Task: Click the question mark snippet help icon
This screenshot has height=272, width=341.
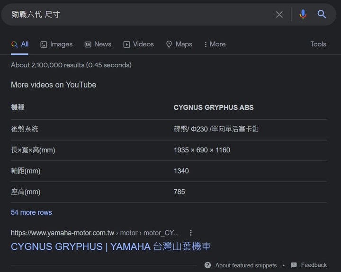Action: 208,265
